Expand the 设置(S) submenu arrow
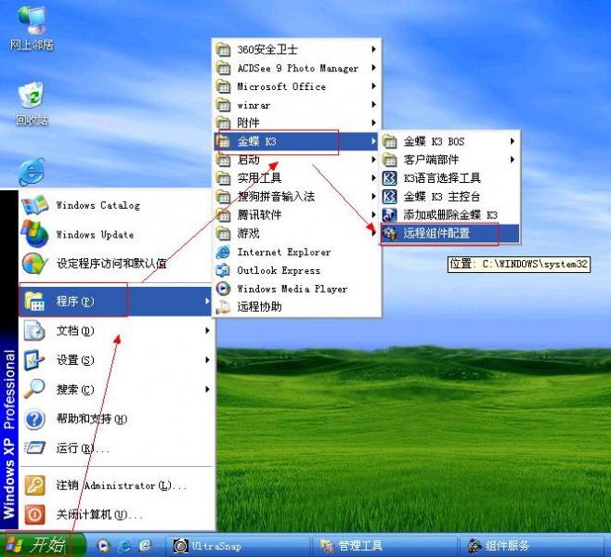The height and width of the screenshot is (557, 611). click(x=207, y=360)
